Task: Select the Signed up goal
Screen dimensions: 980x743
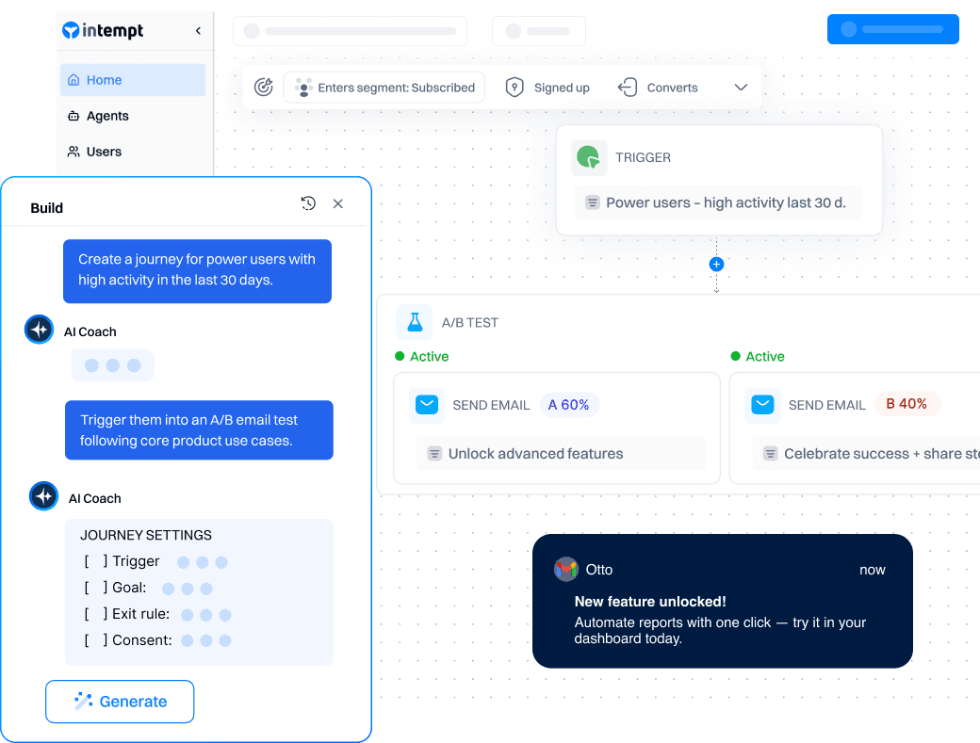Action: [x=547, y=88]
